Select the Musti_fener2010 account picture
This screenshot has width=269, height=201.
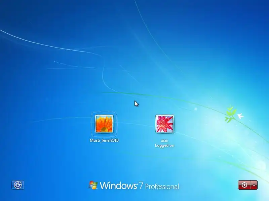[x=104, y=124]
